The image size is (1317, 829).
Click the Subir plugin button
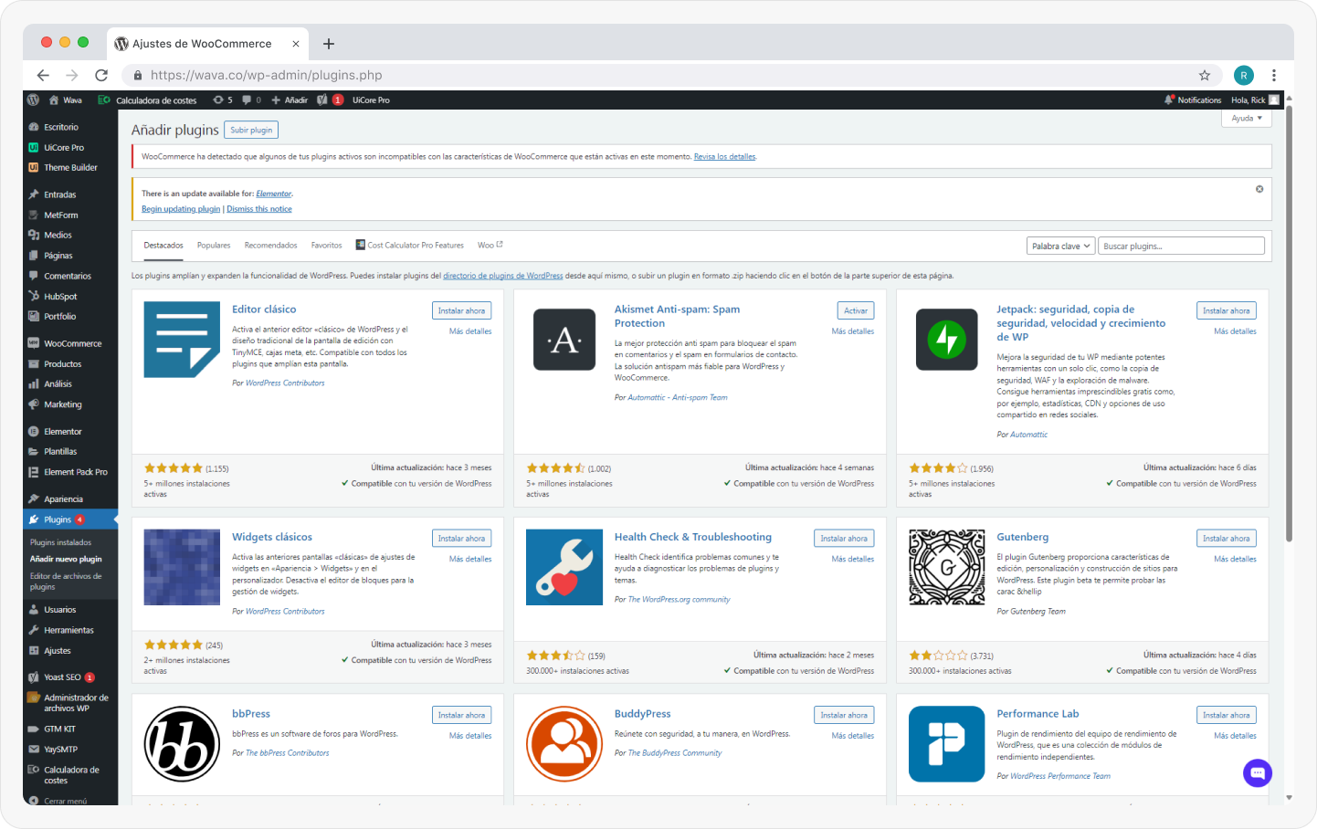click(251, 131)
